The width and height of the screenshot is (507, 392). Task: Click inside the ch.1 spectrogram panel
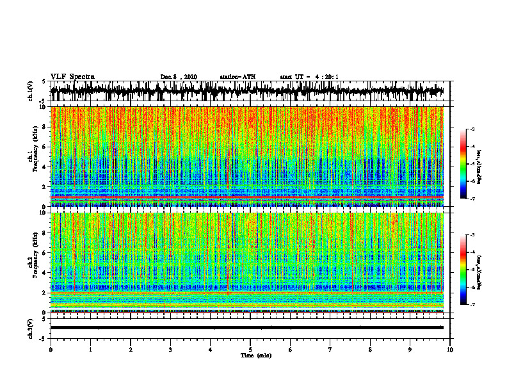(x=247, y=156)
